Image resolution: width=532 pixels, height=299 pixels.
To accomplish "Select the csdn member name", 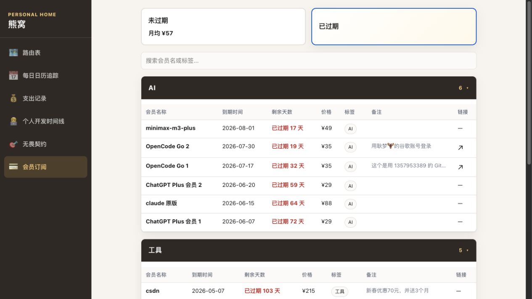I will click(153, 291).
